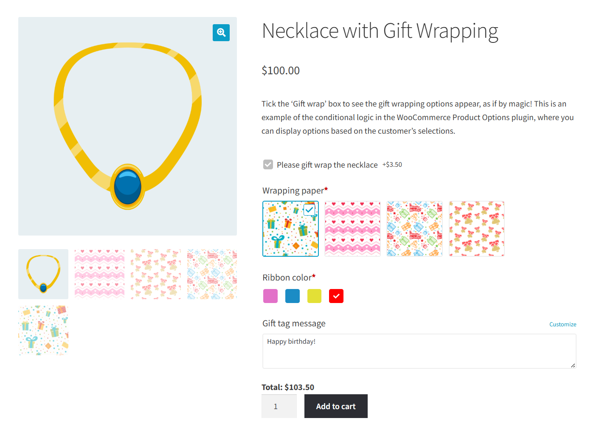Click inside the gift tag message box
591x435 pixels.
tap(419, 351)
